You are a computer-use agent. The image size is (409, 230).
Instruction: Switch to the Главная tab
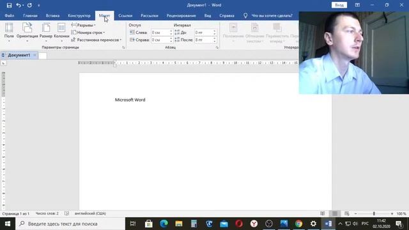click(x=30, y=15)
